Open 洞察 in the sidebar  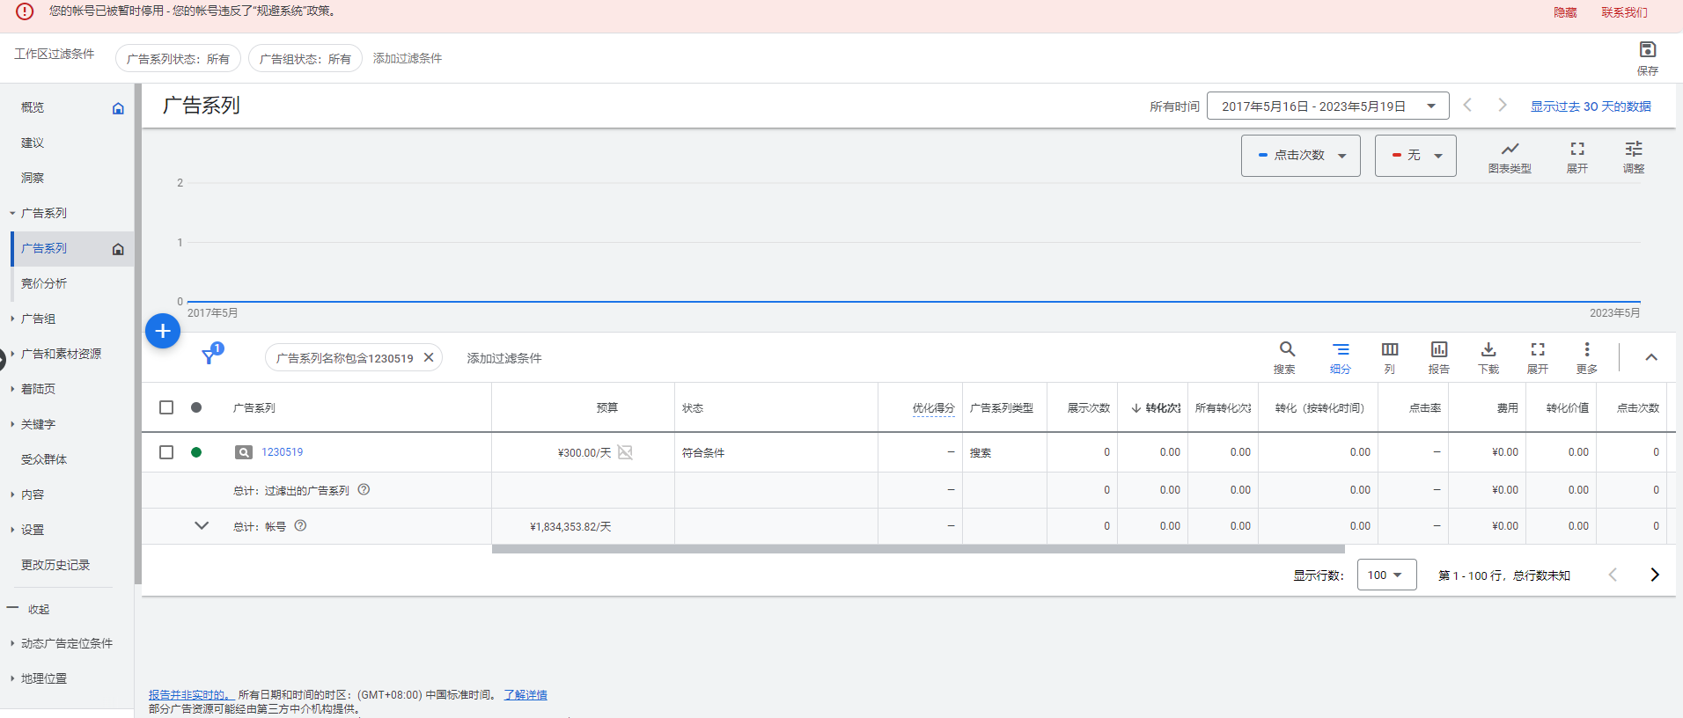33,178
